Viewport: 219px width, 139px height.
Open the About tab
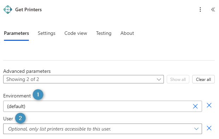(127, 33)
